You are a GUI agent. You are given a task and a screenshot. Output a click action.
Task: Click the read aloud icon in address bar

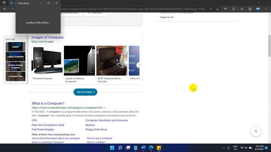(x=211, y=9)
